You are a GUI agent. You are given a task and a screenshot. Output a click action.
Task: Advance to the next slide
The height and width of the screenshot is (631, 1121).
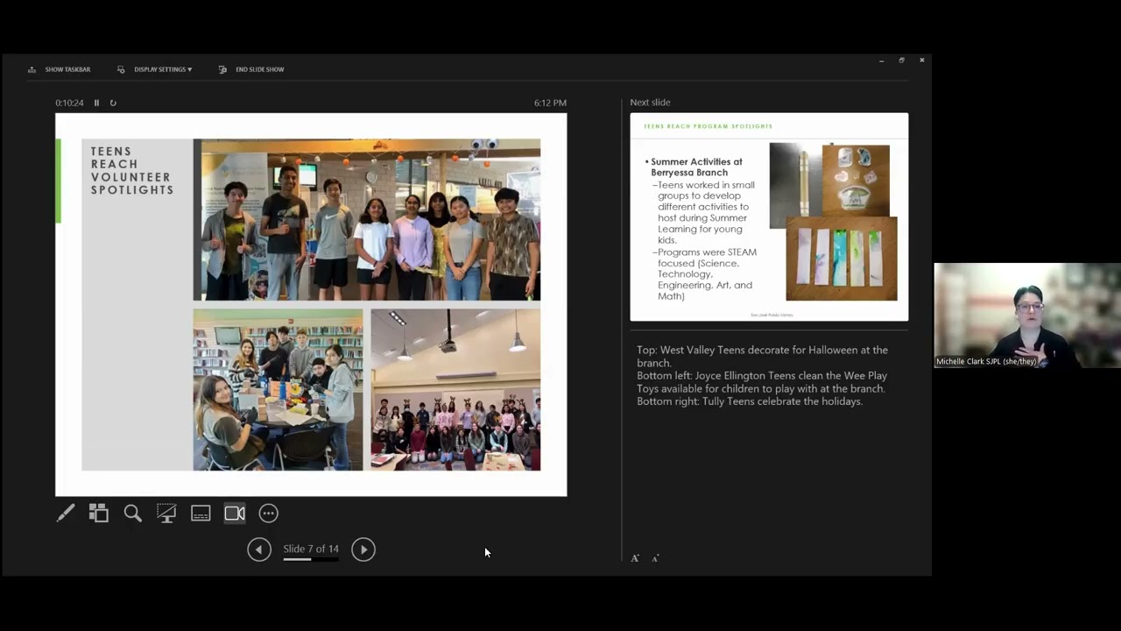[x=363, y=549]
